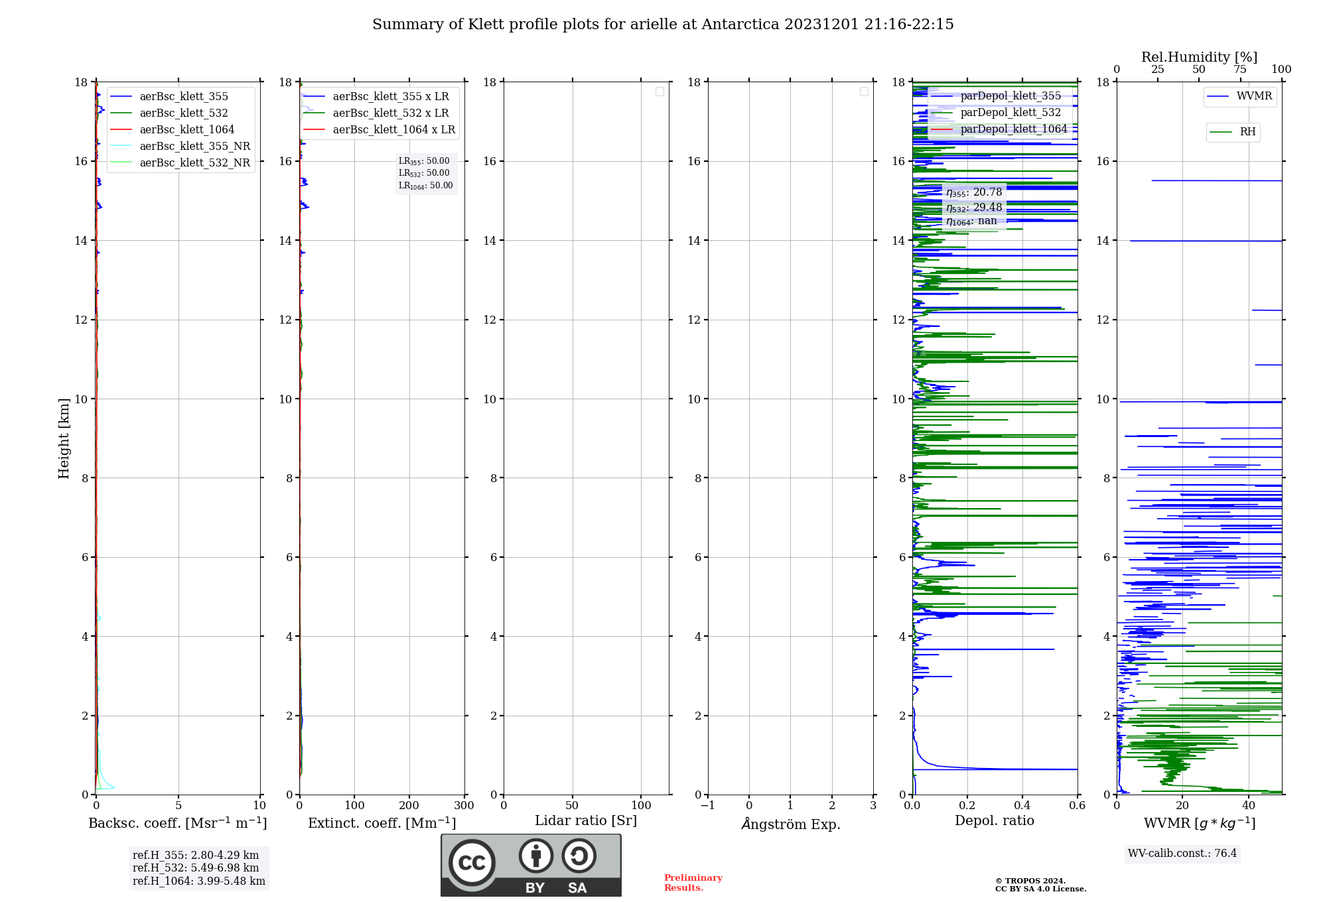Click the 0.6 tick on Depol. ratio axis
Viewport: 1327px width, 902px height.
click(1077, 806)
